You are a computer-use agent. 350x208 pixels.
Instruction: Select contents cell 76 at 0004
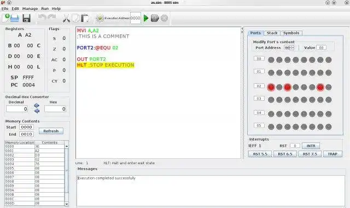(50, 164)
